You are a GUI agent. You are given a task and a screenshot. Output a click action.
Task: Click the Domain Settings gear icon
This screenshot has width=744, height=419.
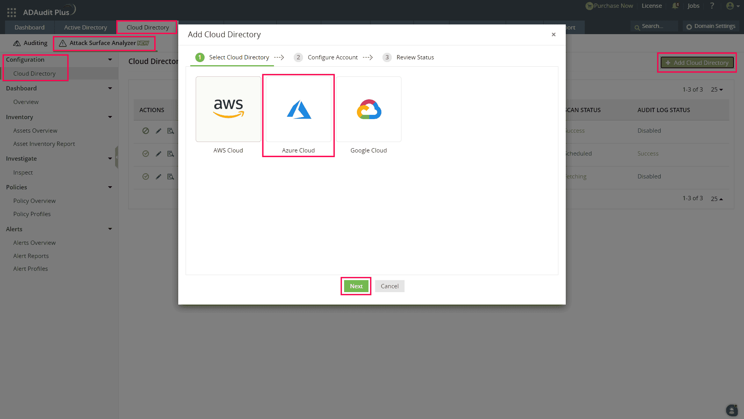[x=690, y=26]
